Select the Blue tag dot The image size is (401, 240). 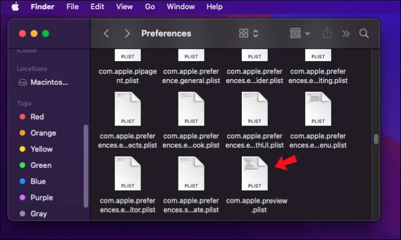pyautogui.click(x=23, y=181)
